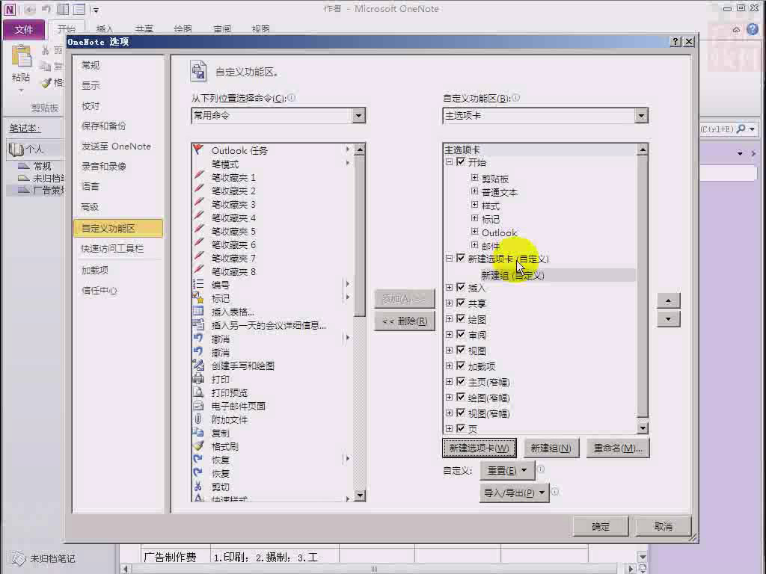
Task: Click the help question mark in dialog title bar
Action: point(675,42)
